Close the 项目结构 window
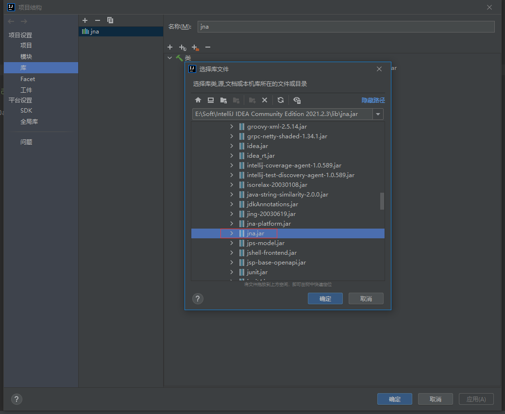The width and height of the screenshot is (505, 414). [489, 7]
